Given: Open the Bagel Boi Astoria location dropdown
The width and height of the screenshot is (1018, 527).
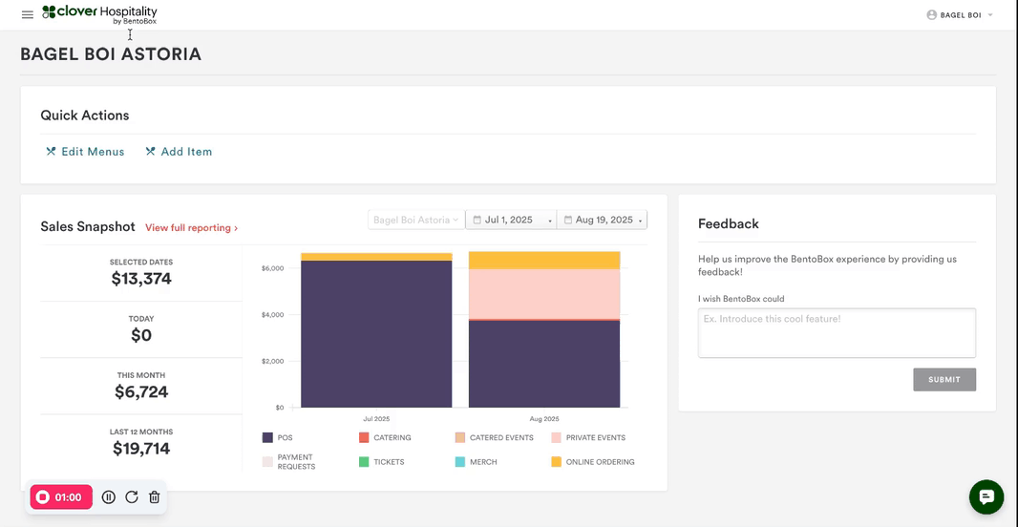Looking at the screenshot, I should tap(416, 220).
